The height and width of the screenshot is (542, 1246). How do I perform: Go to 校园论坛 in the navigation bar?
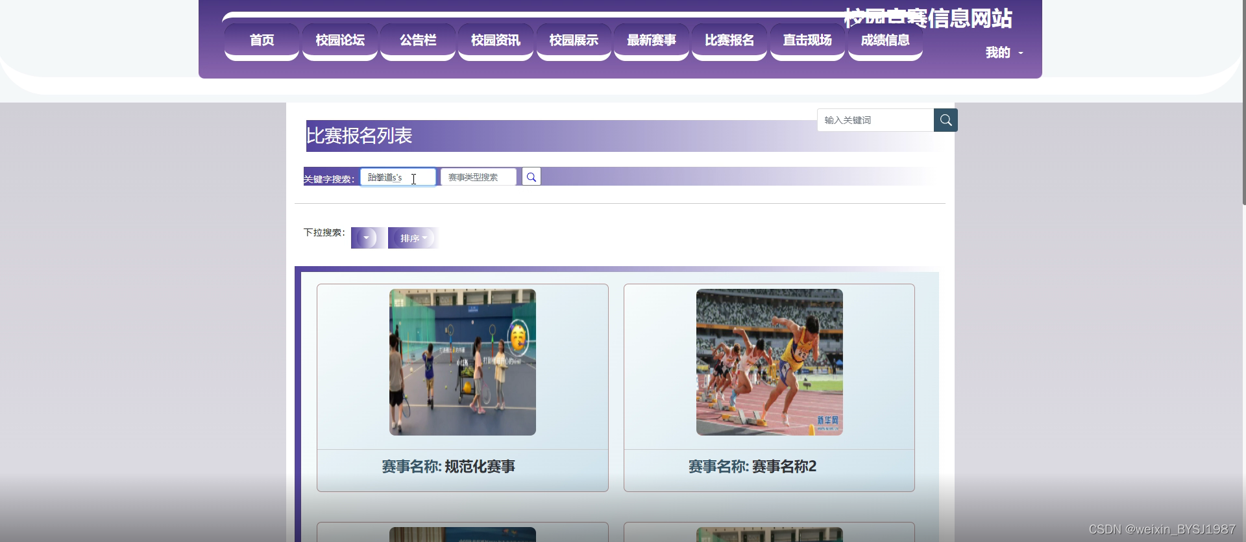point(340,41)
